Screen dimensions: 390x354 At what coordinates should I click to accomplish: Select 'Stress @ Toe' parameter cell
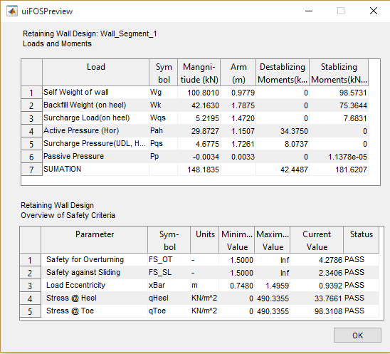(x=94, y=311)
